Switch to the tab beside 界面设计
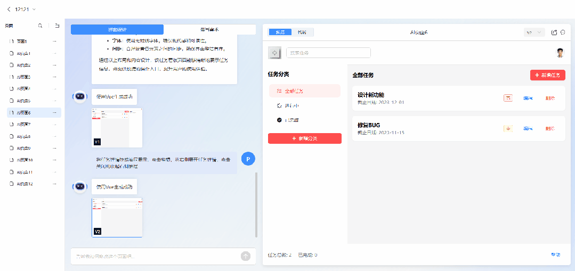The width and height of the screenshot is (575, 271). [209, 29]
